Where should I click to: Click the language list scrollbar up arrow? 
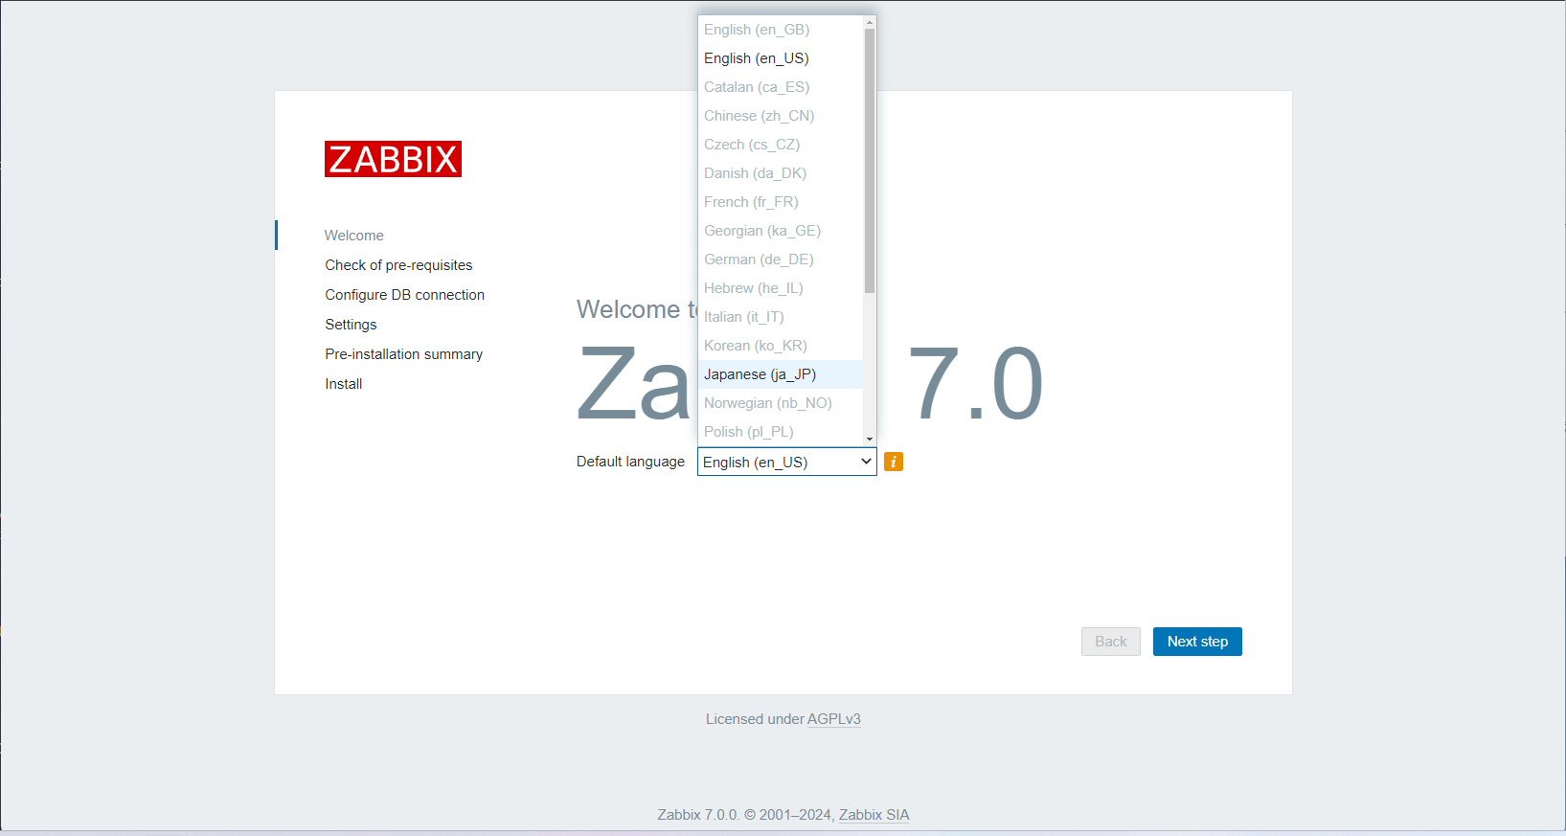[x=870, y=22]
